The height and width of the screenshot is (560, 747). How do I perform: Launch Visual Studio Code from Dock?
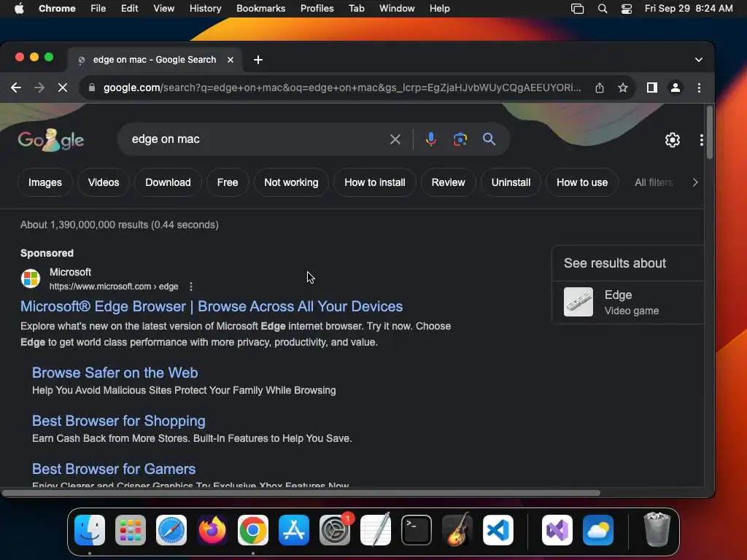(498, 530)
